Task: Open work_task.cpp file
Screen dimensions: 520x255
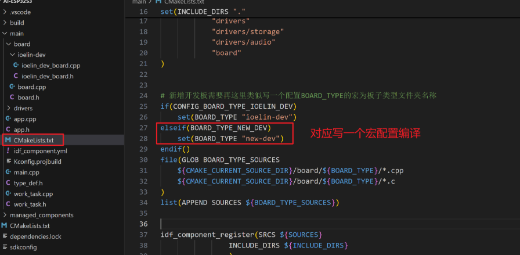Action: [x=33, y=193]
